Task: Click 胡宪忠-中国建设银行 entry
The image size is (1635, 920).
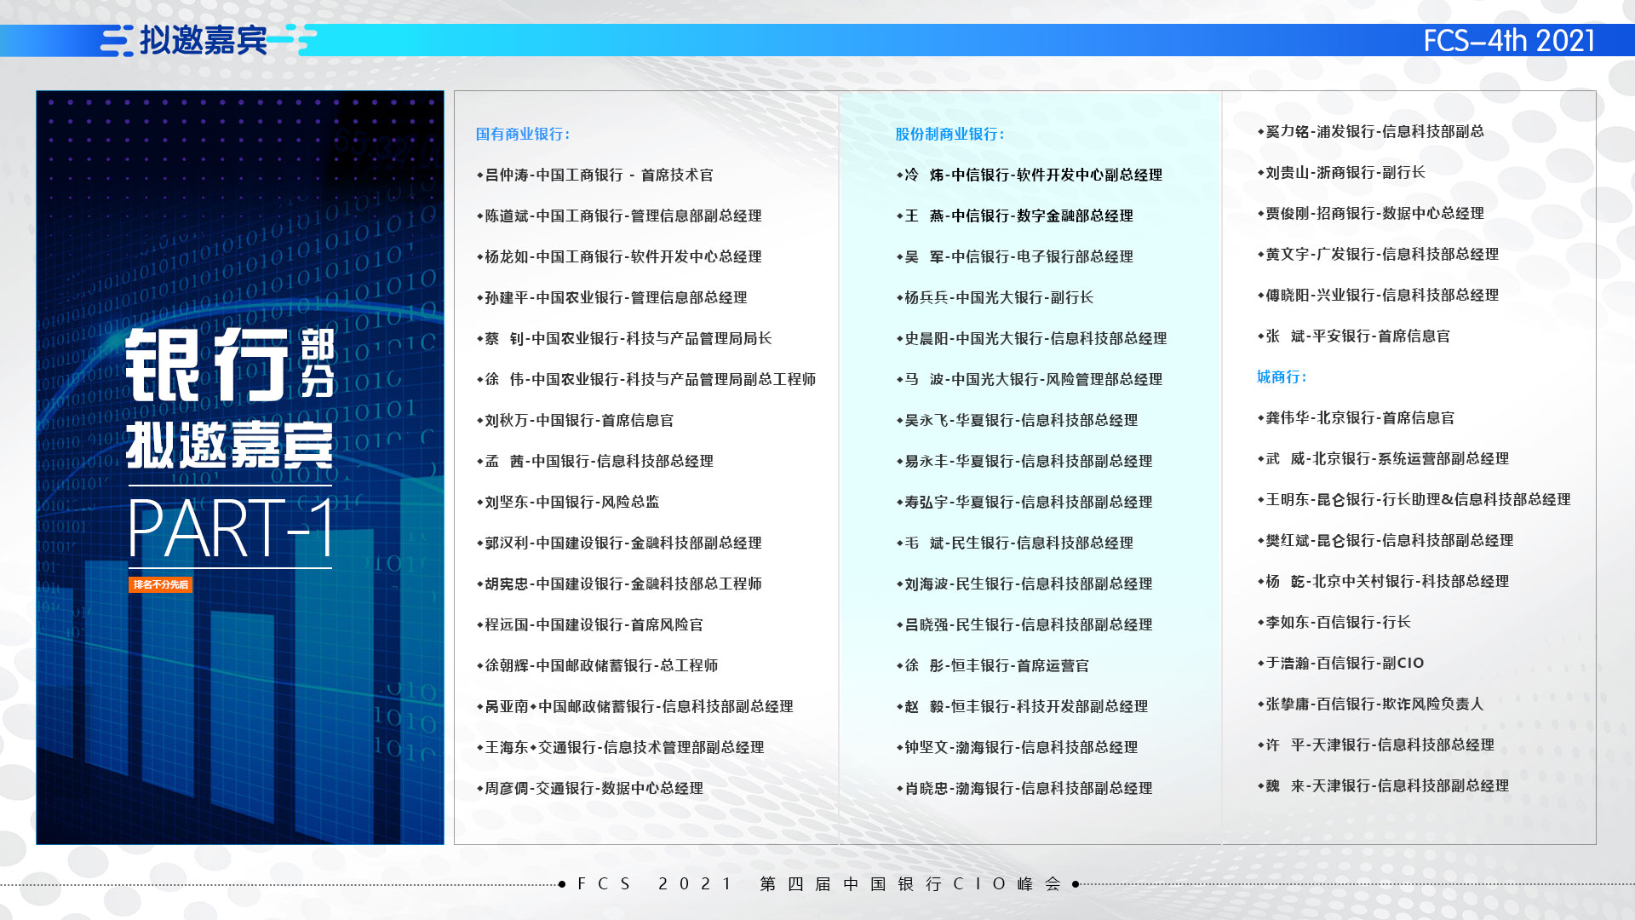Action: [619, 584]
